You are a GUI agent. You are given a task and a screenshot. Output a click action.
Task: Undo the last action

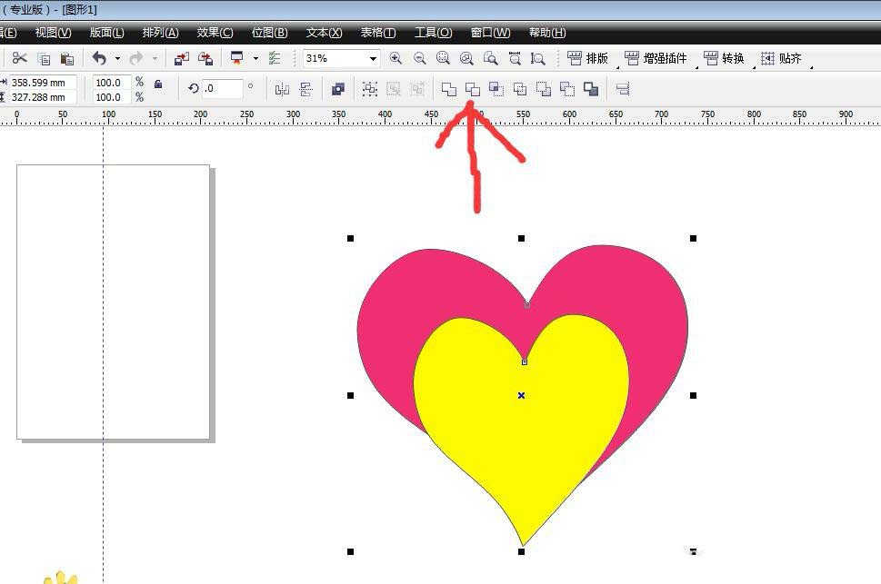[x=99, y=58]
